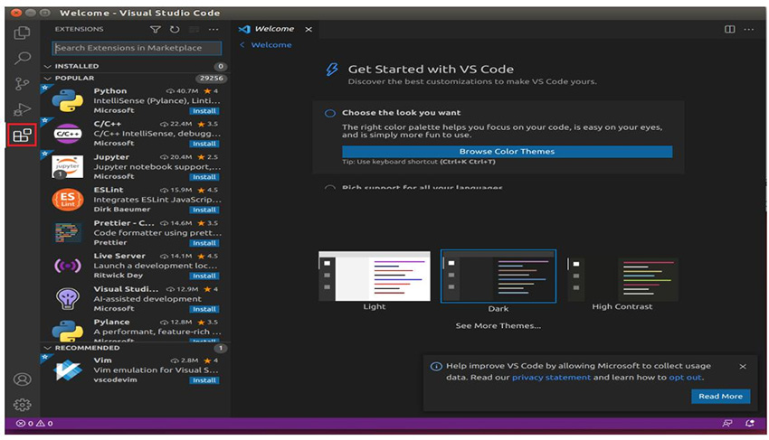Click Read More in the notification
Viewport: 769px width, 440px height.
tap(720, 396)
